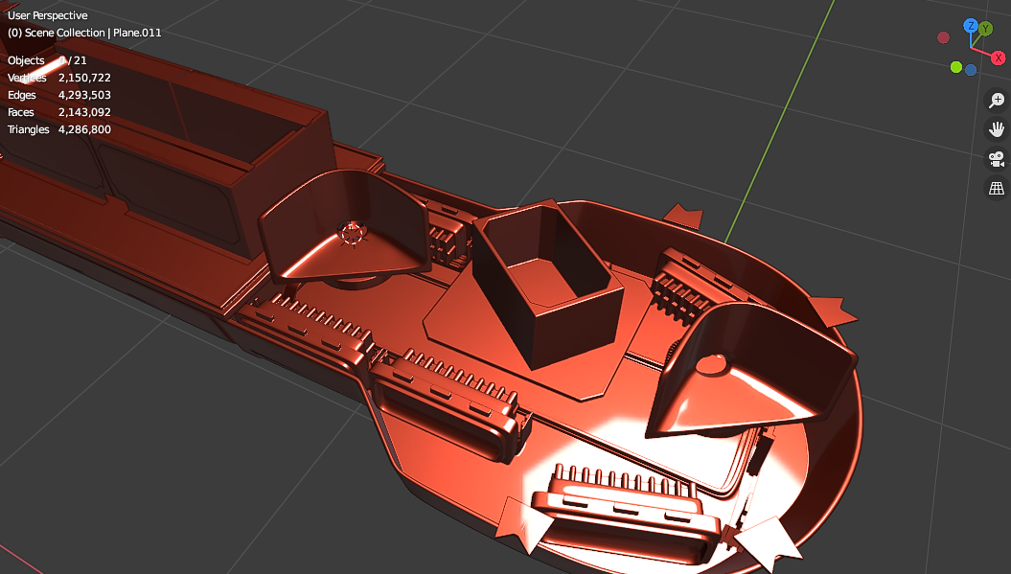This screenshot has height=574, width=1011.
Task: Click the dark red negative X gizmo dot
Action: (x=944, y=37)
